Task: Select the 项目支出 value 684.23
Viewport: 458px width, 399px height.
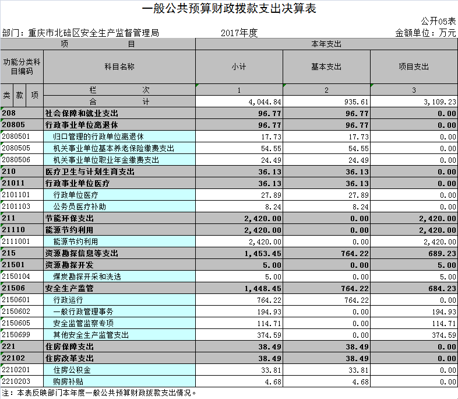Action: (414, 288)
